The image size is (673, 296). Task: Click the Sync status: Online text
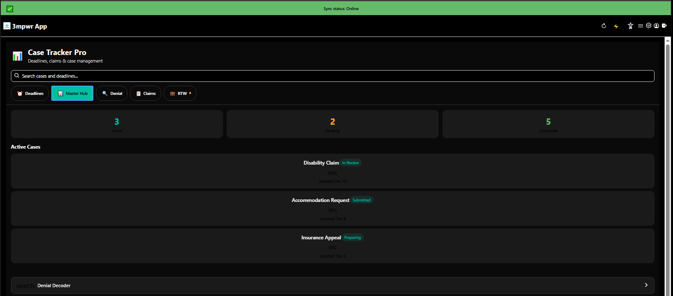pos(341,9)
